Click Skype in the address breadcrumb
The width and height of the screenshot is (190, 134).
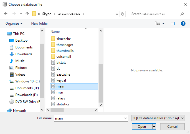[47, 14]
